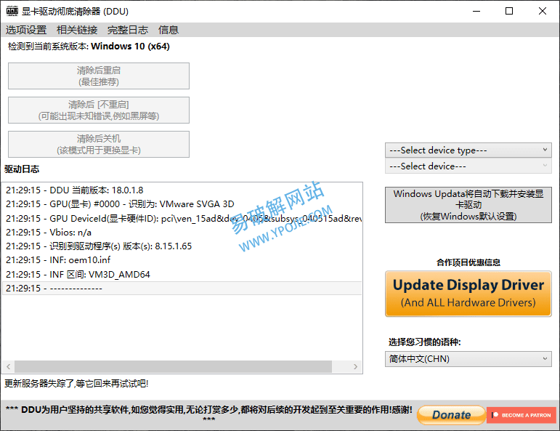The image size is (560, 431).
Task: Select log line 'INF 区间: VM3D_AMD64'
Action: tap(182, 275)
